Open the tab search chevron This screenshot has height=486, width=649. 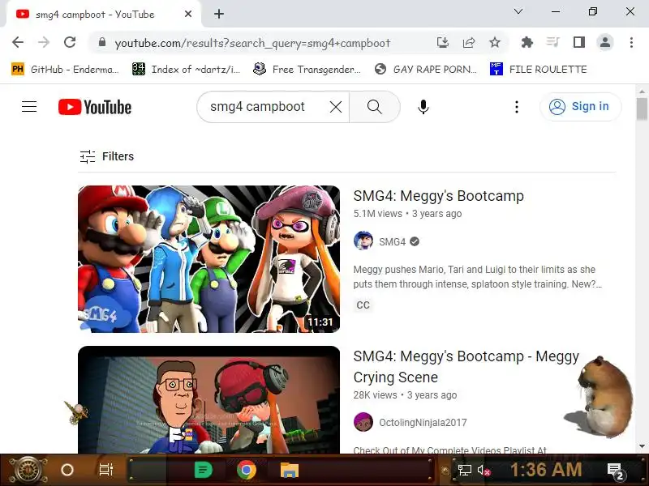pos(518,11)
